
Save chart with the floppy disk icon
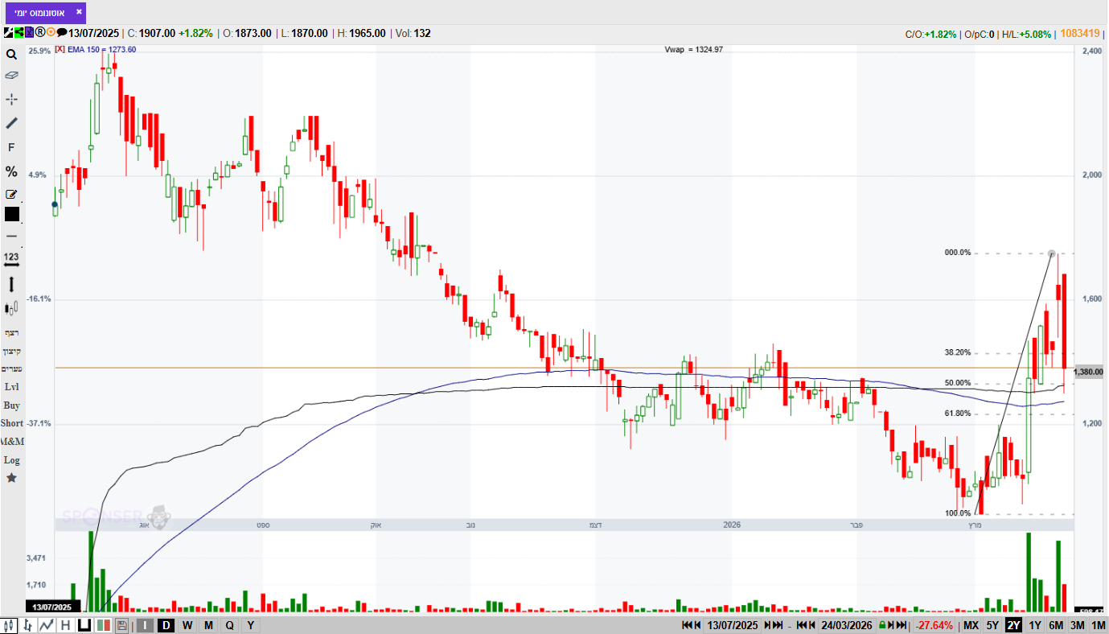click(121, 625)
